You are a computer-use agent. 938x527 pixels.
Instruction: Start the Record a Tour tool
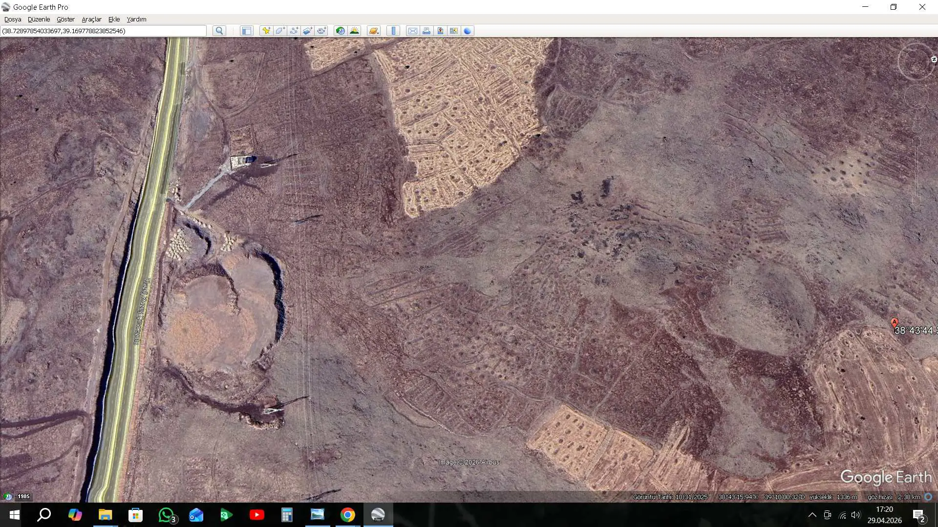321,31
